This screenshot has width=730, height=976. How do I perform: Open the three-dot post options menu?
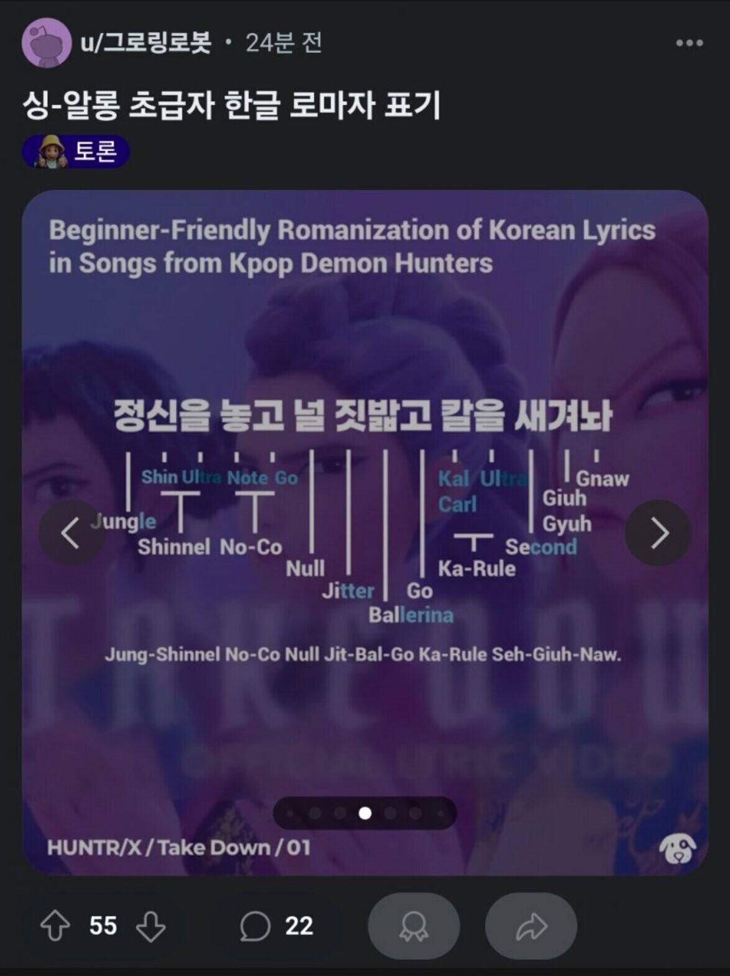pyautogui.click(x=689, y=43)
